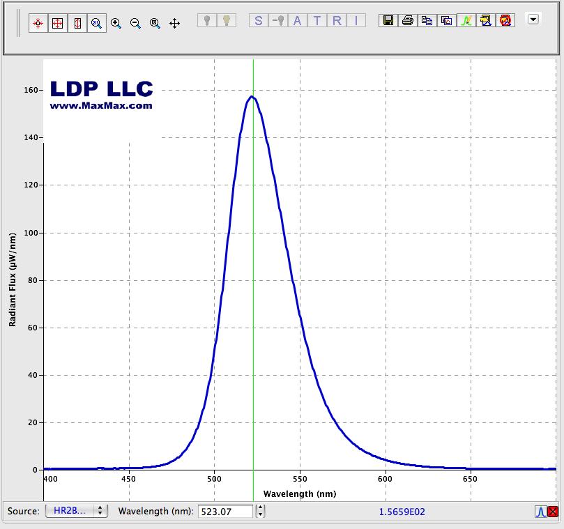Click the peak finder icon in status bar
The height and width of the screenshot is (529, 564).
(x=540, y=512)
